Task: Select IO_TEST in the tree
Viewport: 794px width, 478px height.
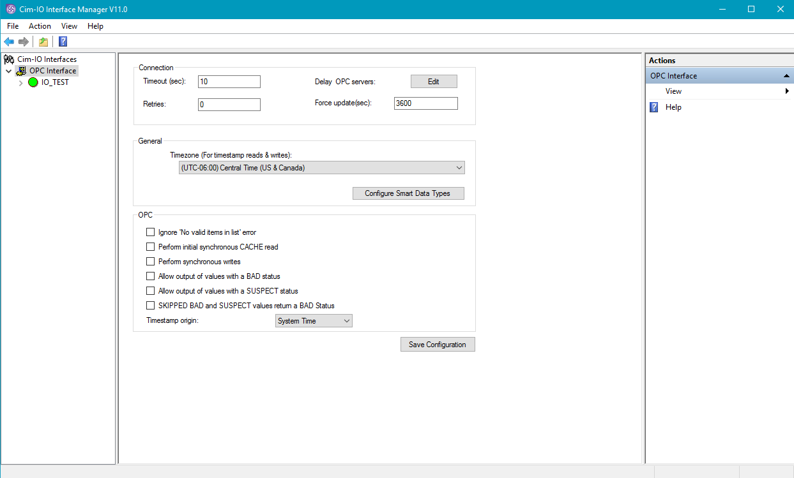Action: (55, 82)
